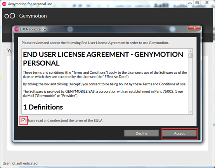Maximize the Genymotion main window
This screenshot has height=168, width=215.
(x=197, y=3)
